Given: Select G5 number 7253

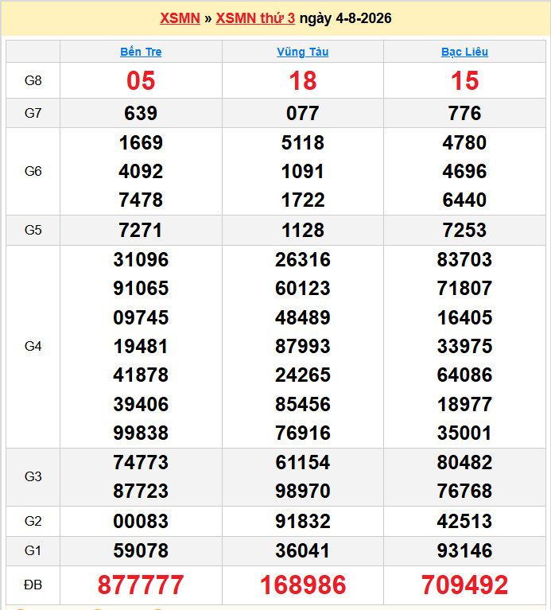Looking at the screenshot, I should [x=464, y=230].
